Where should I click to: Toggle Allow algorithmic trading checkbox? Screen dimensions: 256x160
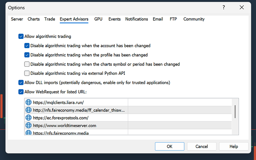[21, 36]
